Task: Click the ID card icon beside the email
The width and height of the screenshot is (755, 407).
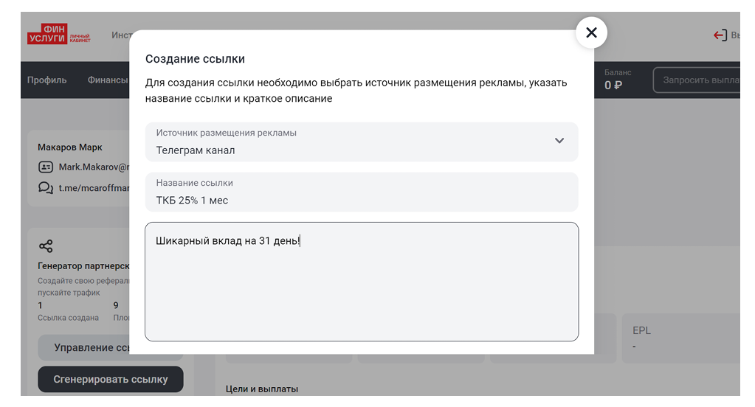Action: (x=46, y=167)
